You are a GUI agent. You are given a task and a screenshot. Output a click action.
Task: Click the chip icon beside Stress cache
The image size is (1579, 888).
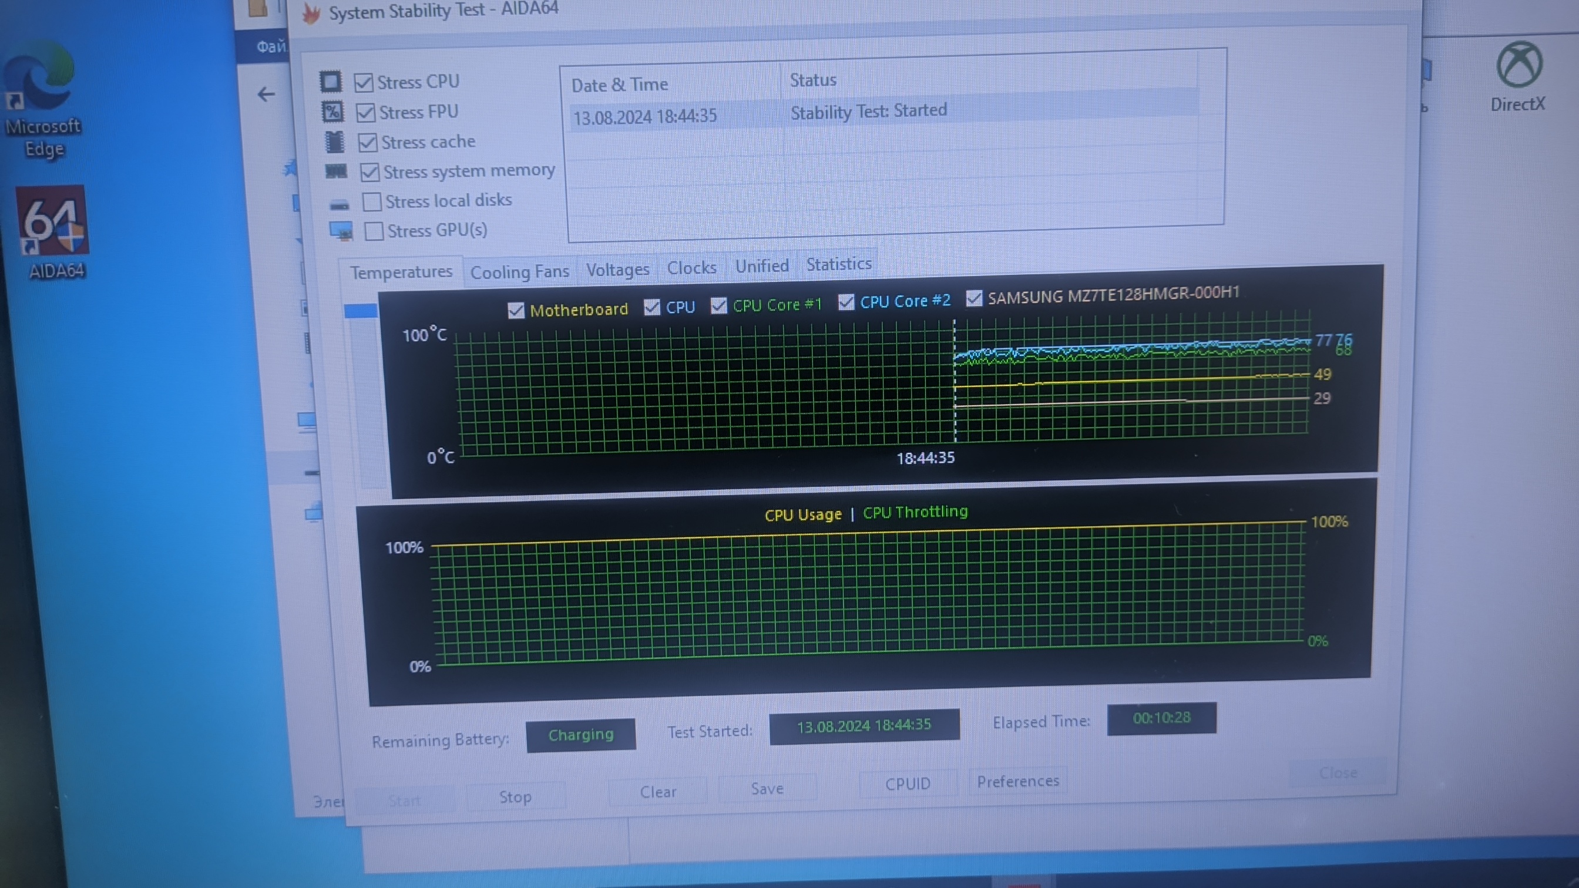point(335,142)
